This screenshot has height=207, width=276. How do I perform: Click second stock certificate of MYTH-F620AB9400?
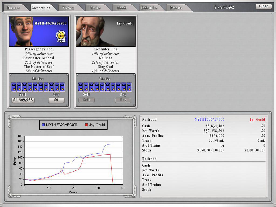[x=19, y=87]
